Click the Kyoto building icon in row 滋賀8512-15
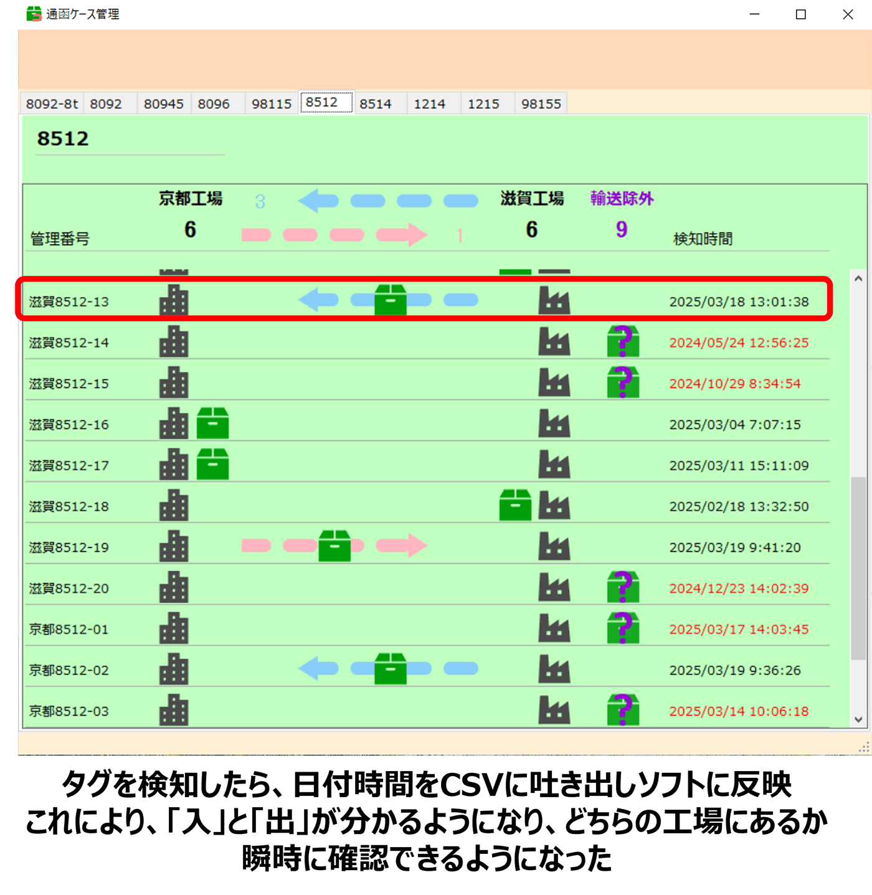 pyautogui.click(x=174, y=382)
